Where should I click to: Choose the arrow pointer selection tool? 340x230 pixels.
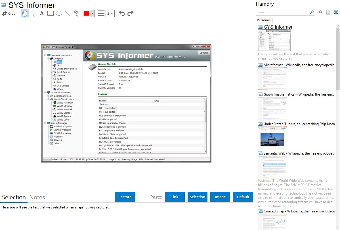[34, 13]
